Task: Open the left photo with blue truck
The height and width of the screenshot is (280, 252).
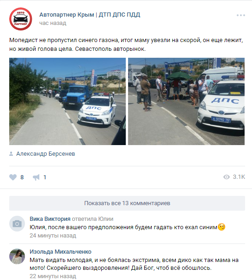Action: pos(68,101)
